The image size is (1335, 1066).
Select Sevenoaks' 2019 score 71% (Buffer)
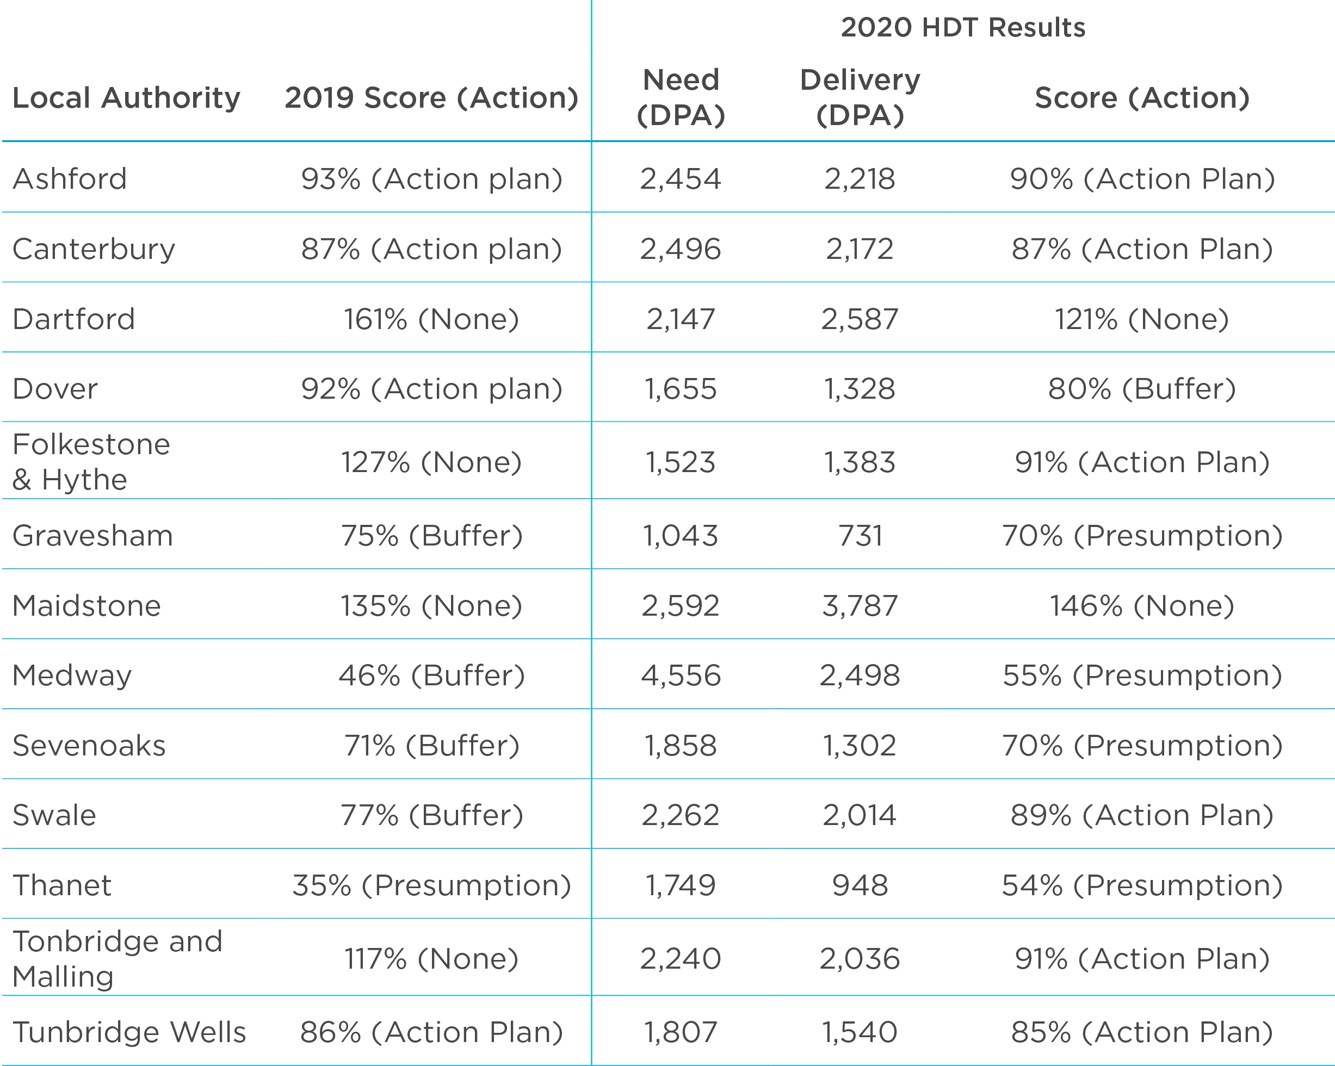[431, 745]
